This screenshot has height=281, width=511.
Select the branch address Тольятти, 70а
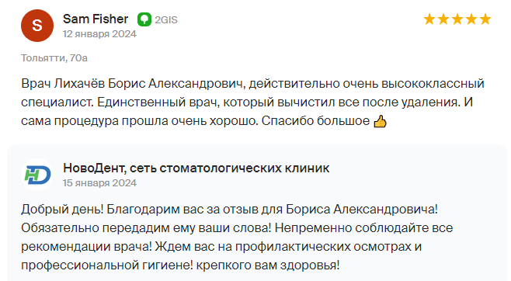point(54,58)
